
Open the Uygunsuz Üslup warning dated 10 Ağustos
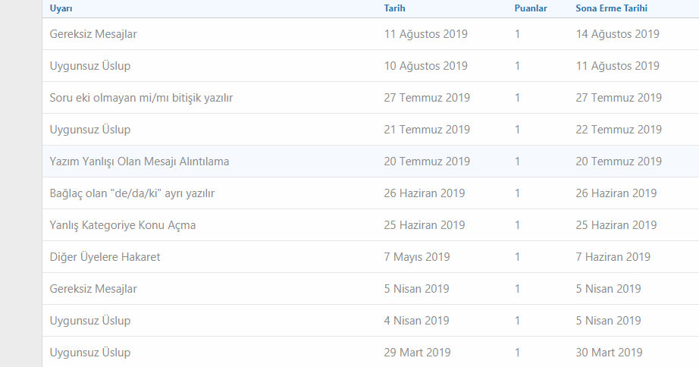coord(90,66)
